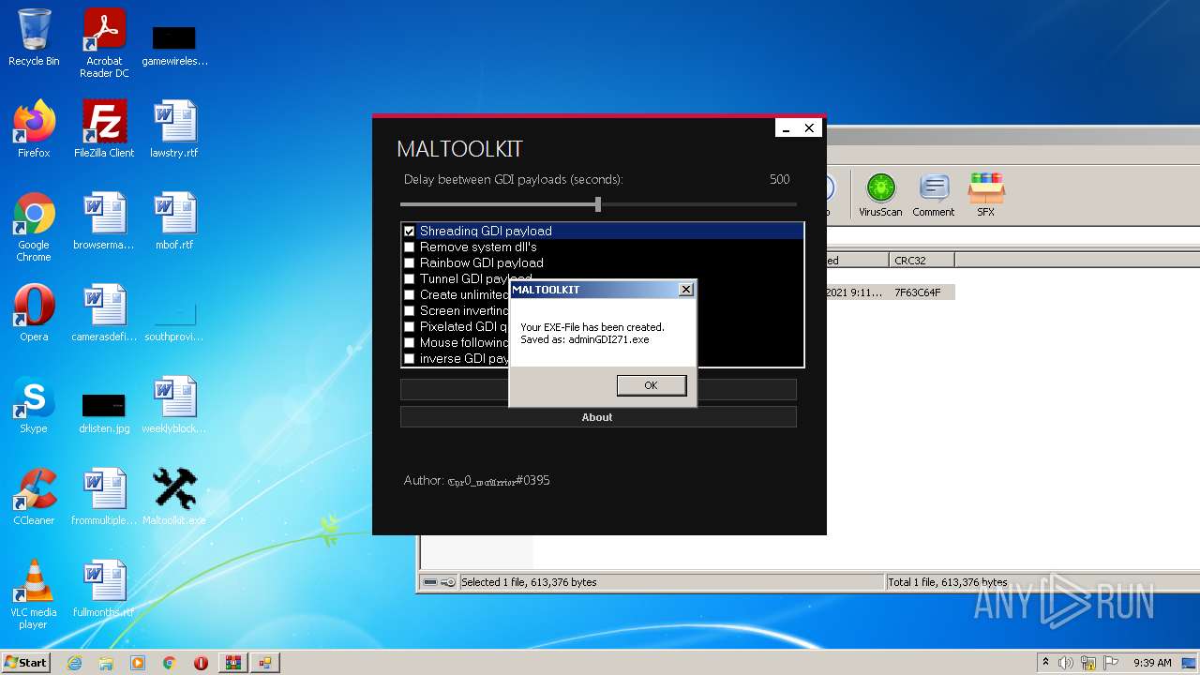Open CCleaner desktop shortcut

tap(34, 497)
